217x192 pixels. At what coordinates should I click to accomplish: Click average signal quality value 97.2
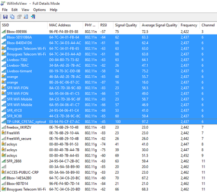[145, 122]
